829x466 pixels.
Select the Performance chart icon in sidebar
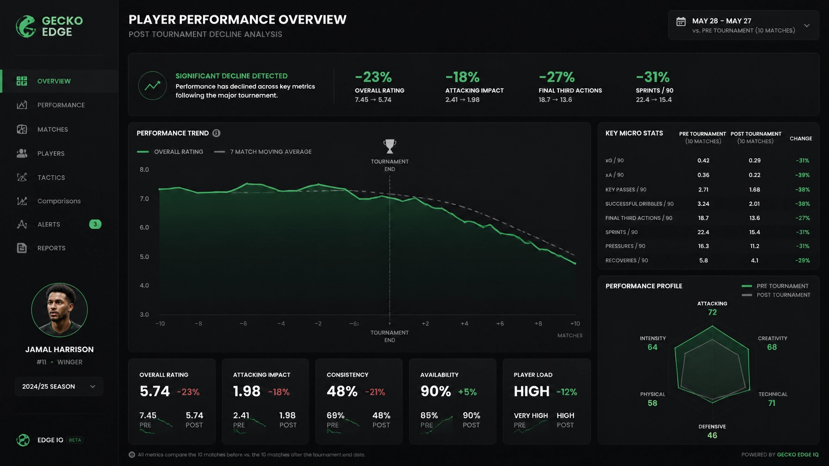(x=22, y=105)
